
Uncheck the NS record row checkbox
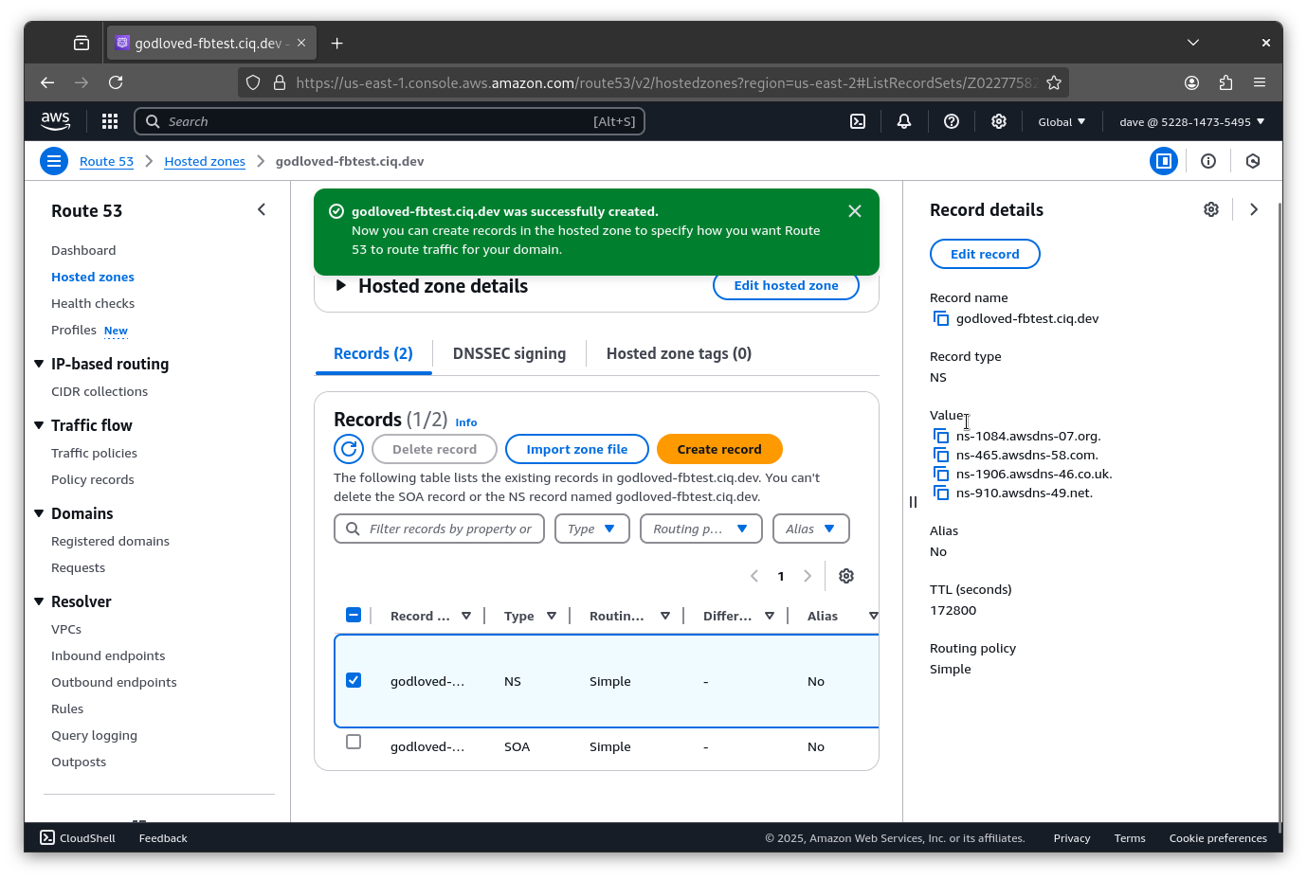354,680
